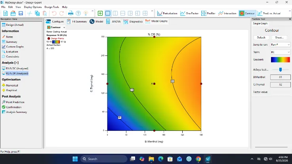Screen dimensions: 292x164
Task: Click the Redo arrow icon
Action: [62, 13]
